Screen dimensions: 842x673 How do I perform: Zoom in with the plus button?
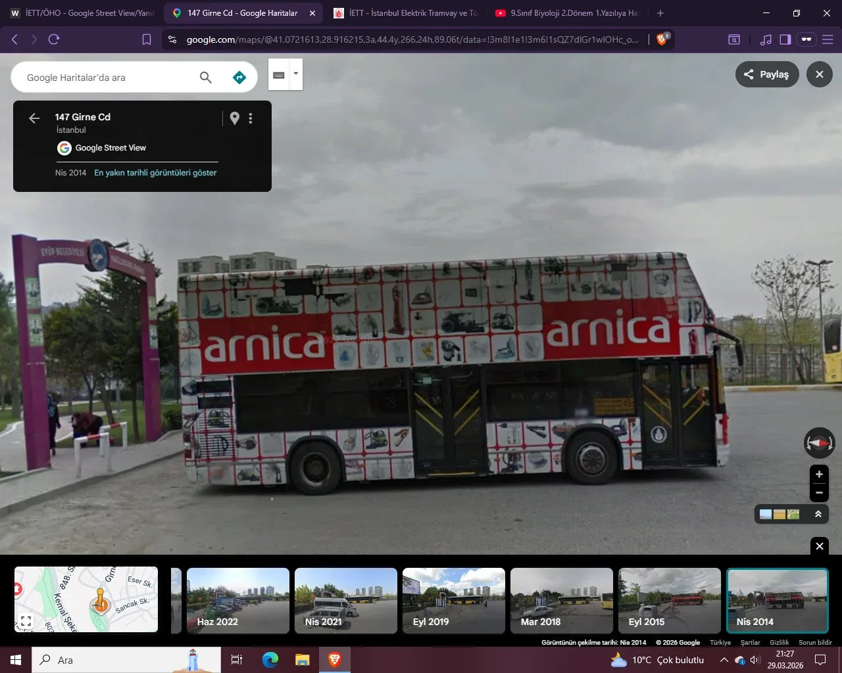819,475
